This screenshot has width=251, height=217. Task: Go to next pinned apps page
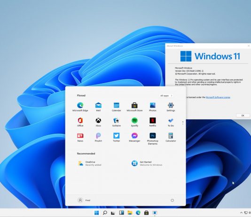pos(183,124)
